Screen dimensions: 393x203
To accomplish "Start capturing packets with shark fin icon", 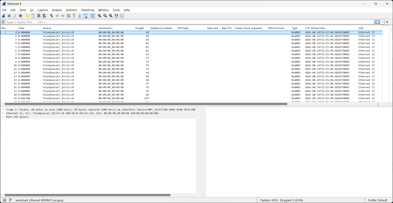I will click(x=4, y=16).
